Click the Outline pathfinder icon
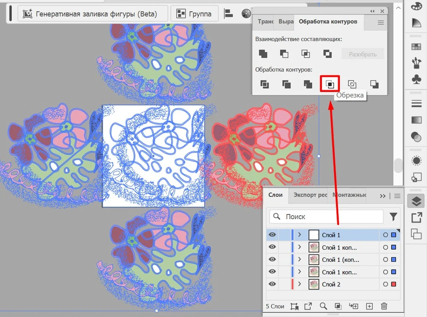 [352, 84]
